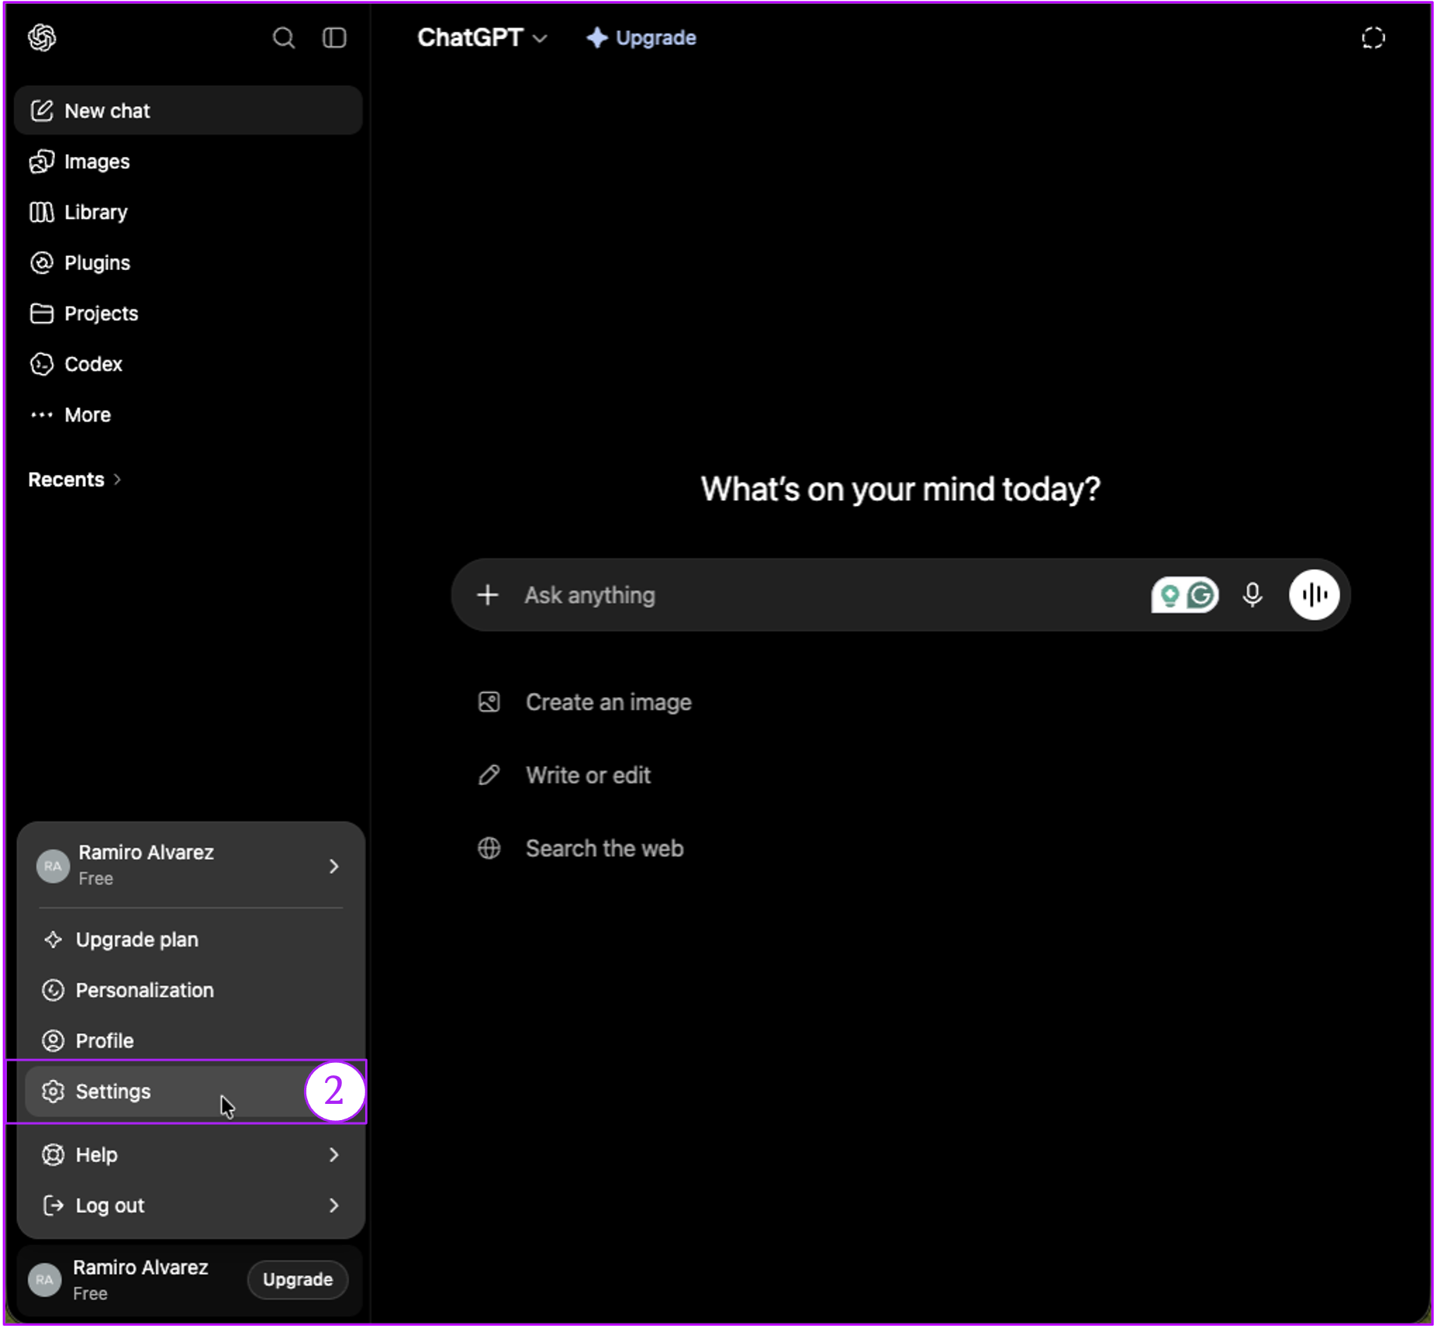Click the Plugins at-sign icon
Screen dimensions: 1436x1329
coord(42,263)
